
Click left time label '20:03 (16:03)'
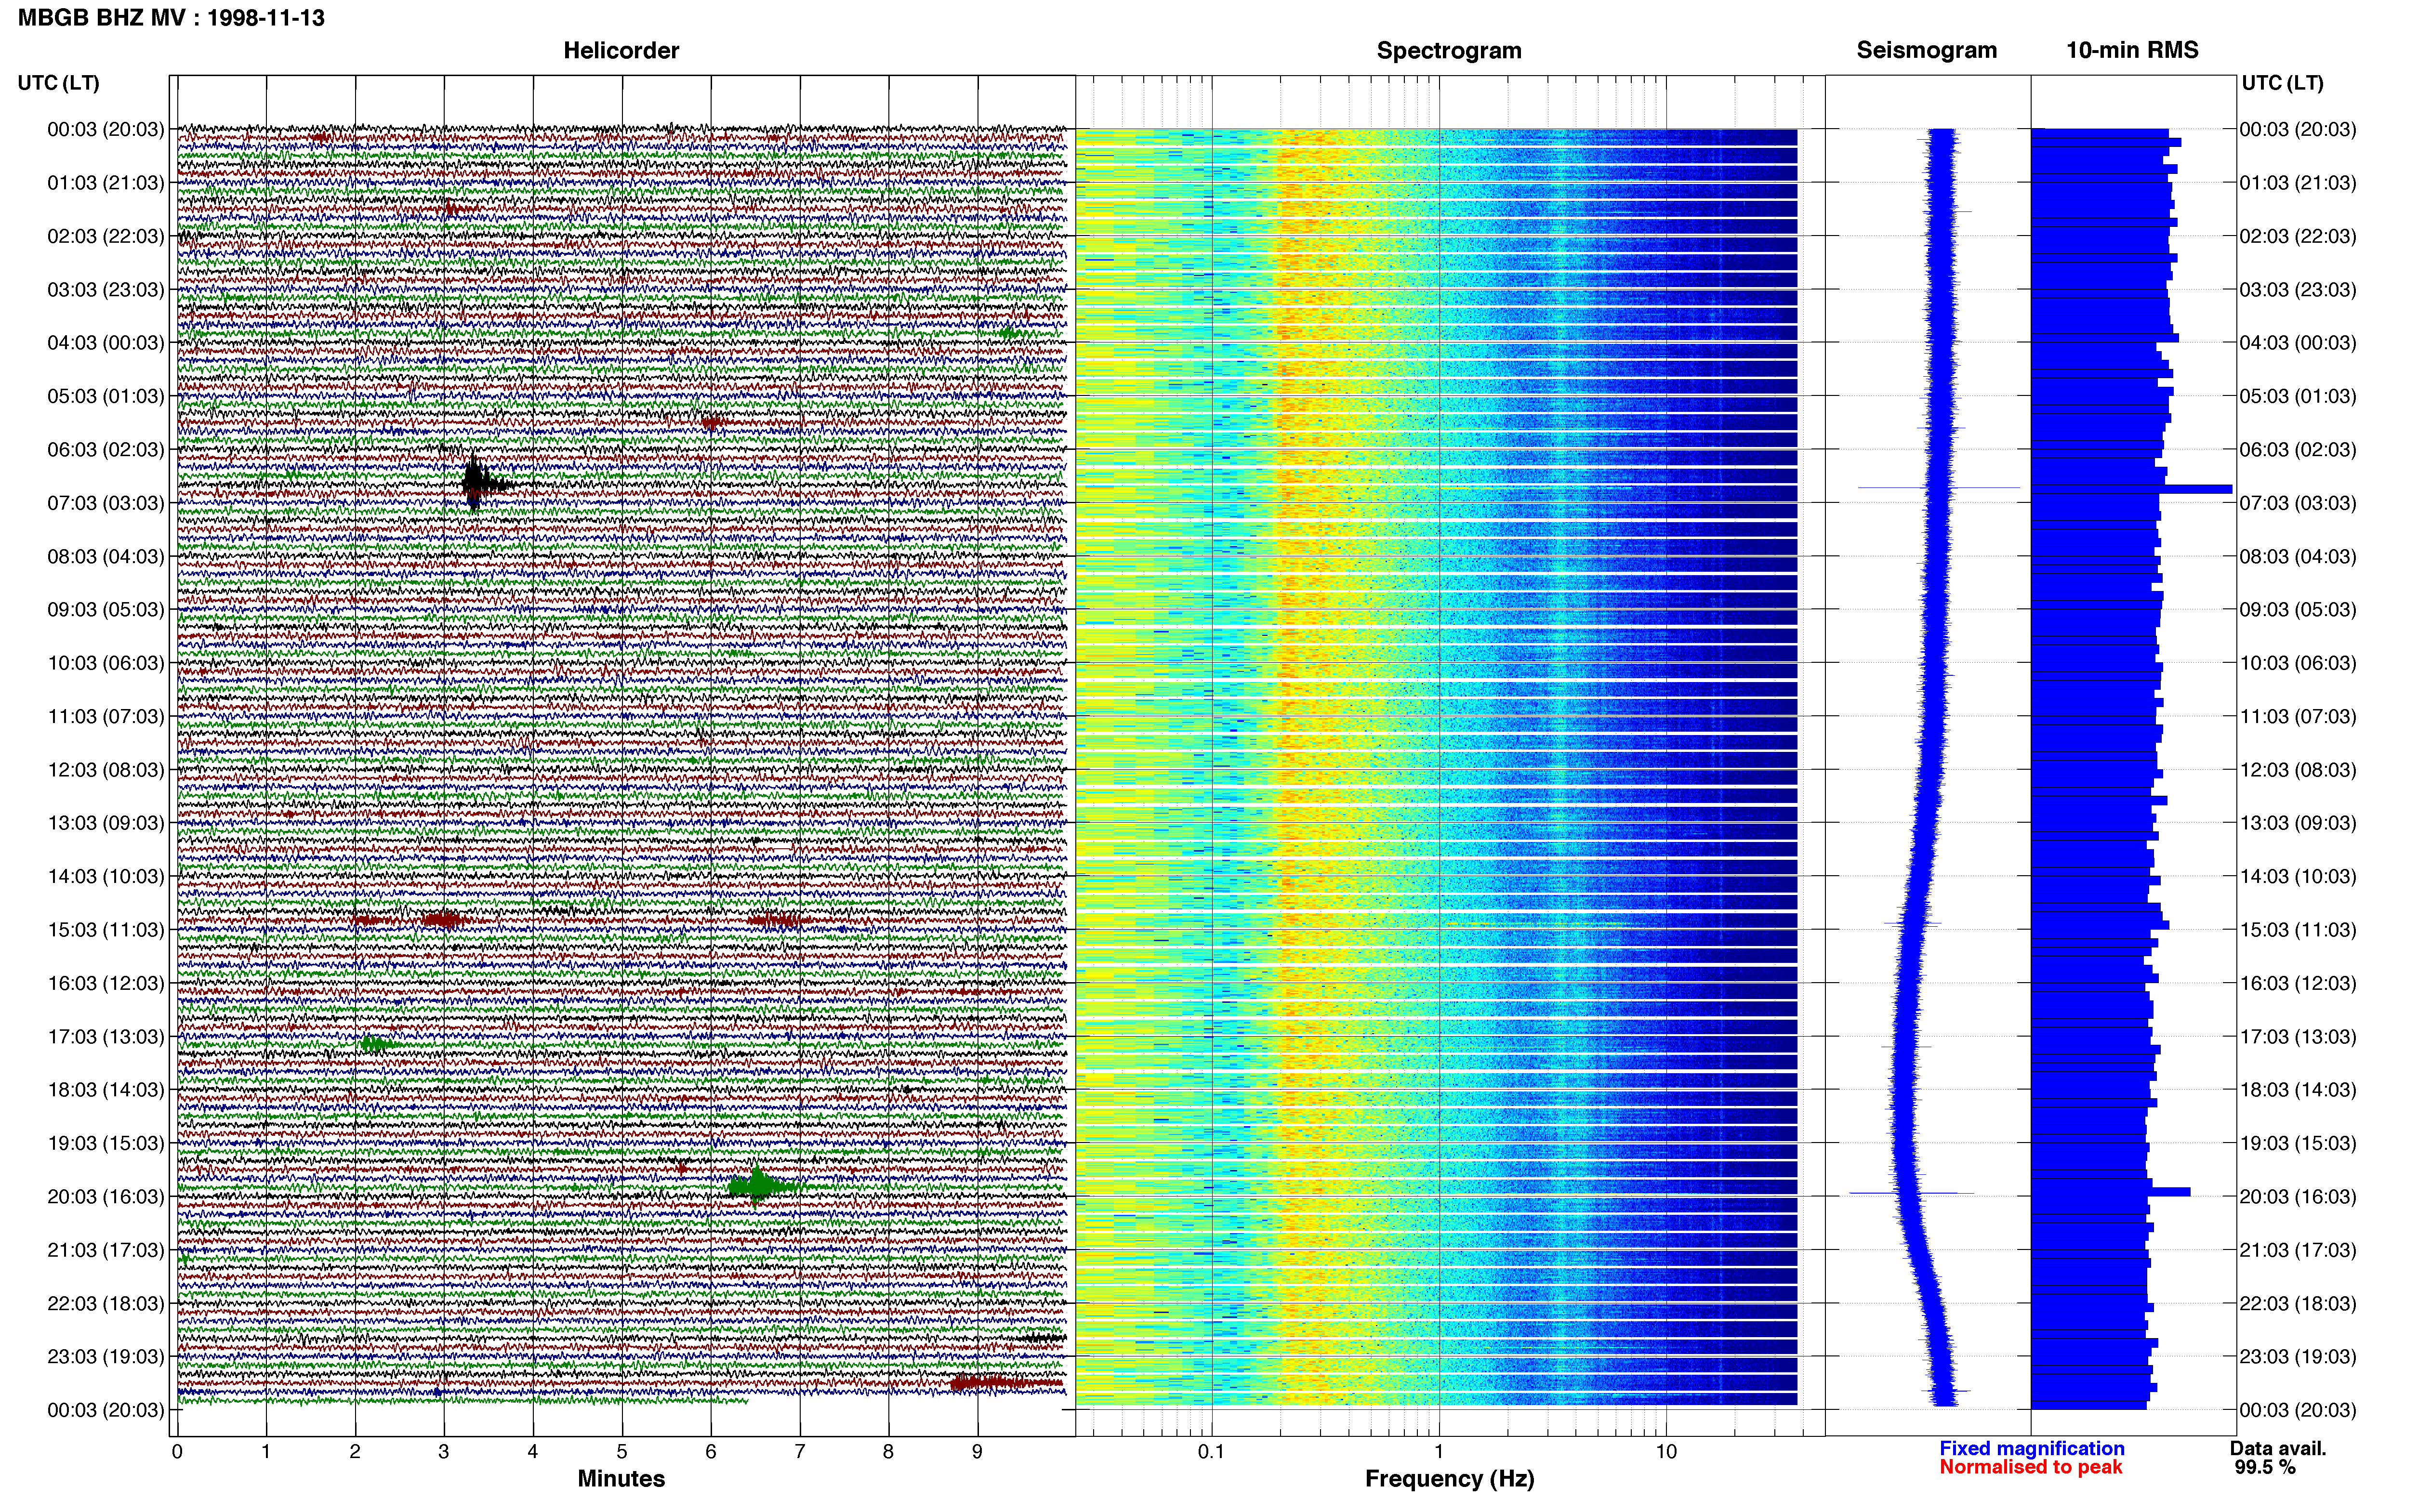tap(106, 1196)
